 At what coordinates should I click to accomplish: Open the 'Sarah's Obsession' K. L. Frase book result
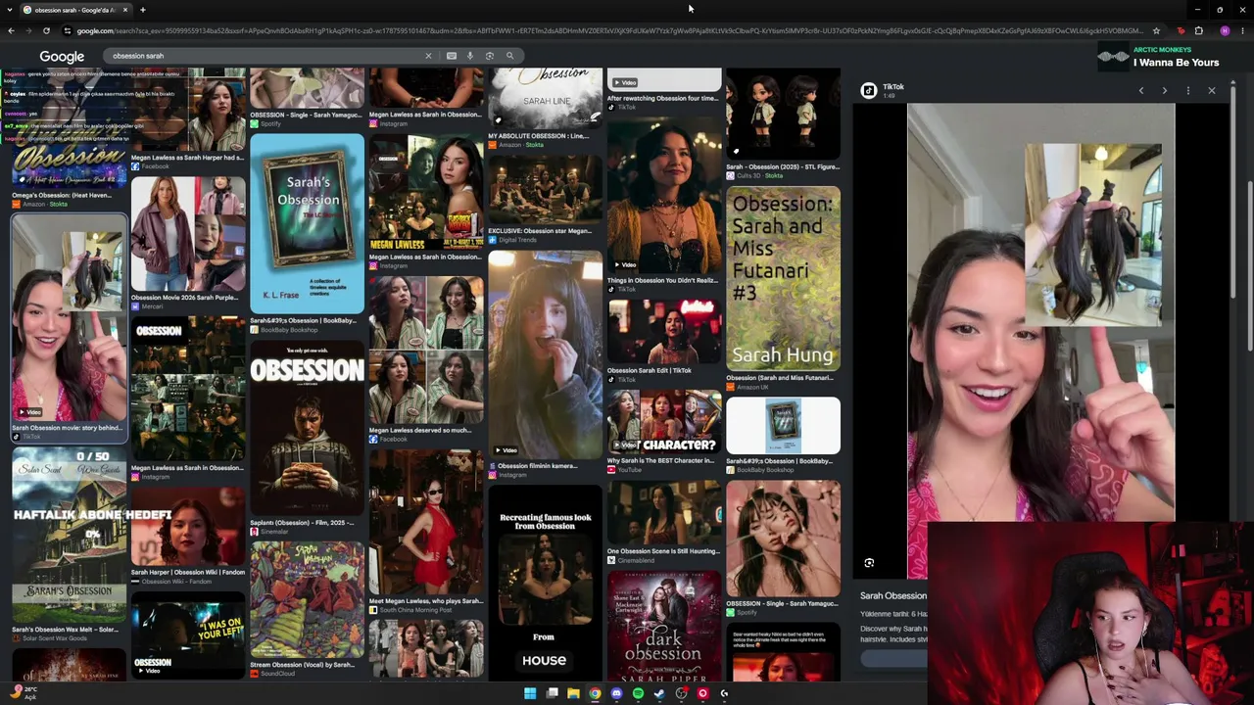pyautogui.click(x=307, y=223)
